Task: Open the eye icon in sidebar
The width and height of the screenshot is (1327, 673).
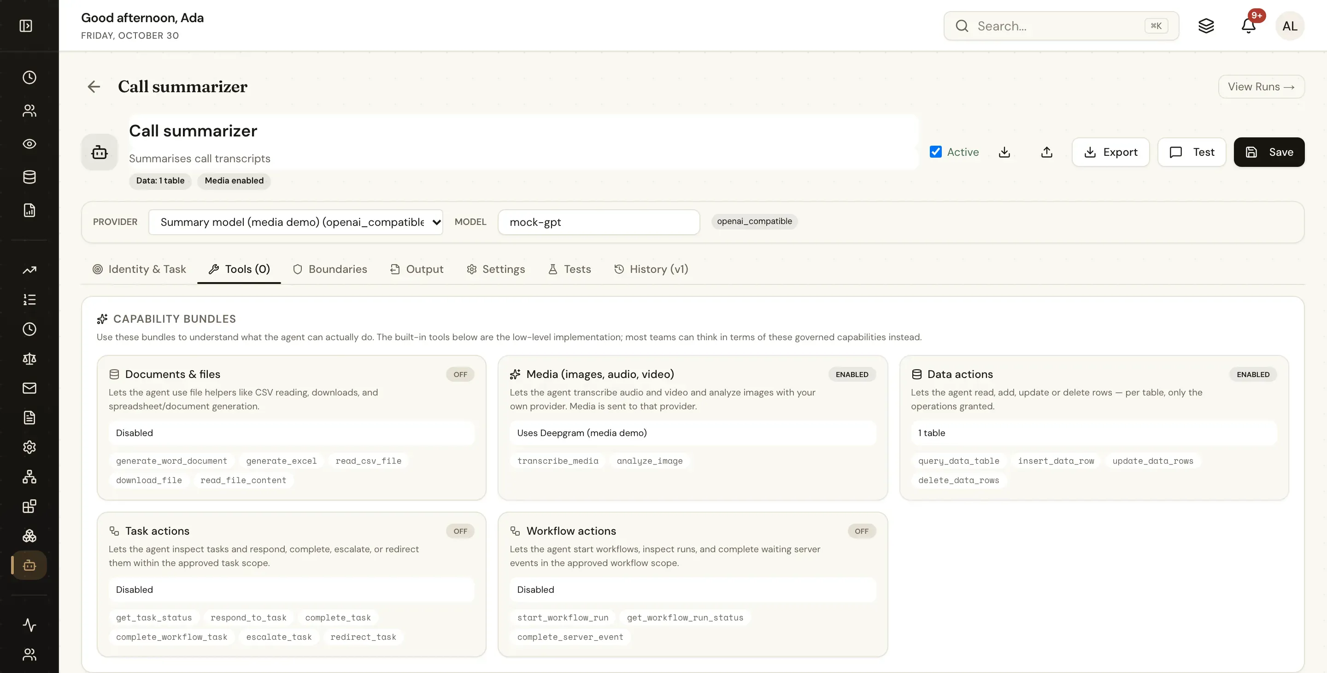Action: point(29,144)
